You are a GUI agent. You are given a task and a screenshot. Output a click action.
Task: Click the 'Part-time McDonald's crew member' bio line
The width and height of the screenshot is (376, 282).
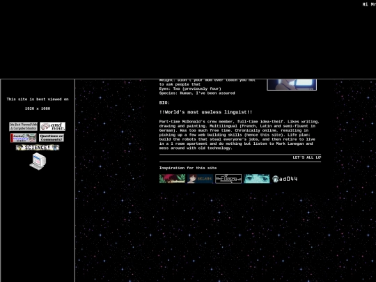[x=239, y=122]
